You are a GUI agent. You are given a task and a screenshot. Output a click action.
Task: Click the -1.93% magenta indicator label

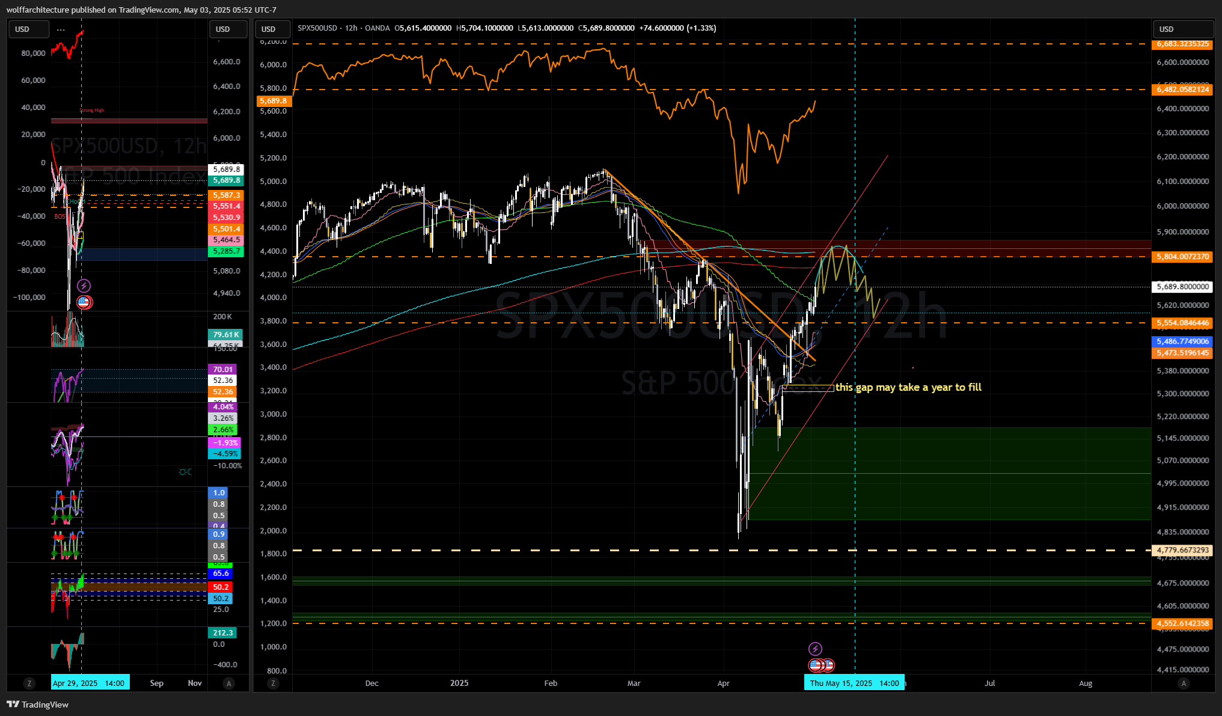(224, 443)
